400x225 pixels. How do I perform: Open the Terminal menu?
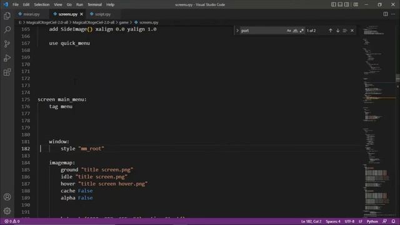94,4
